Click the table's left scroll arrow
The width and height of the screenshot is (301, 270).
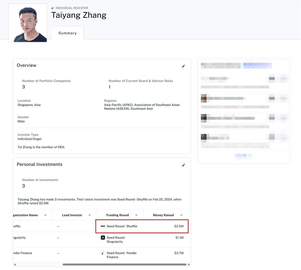pos(15,264)
